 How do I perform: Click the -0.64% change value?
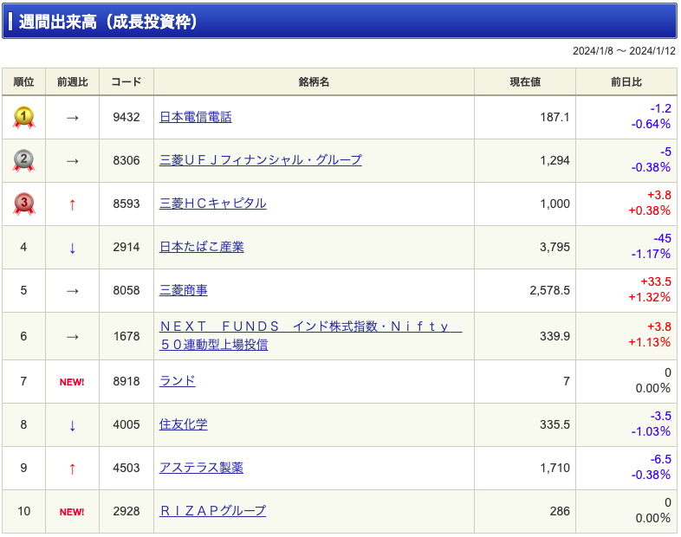(651, 124)
